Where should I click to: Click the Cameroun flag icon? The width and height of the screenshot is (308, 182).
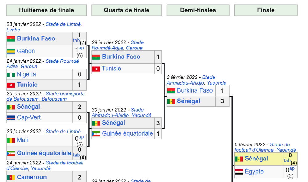coord(11,177)
